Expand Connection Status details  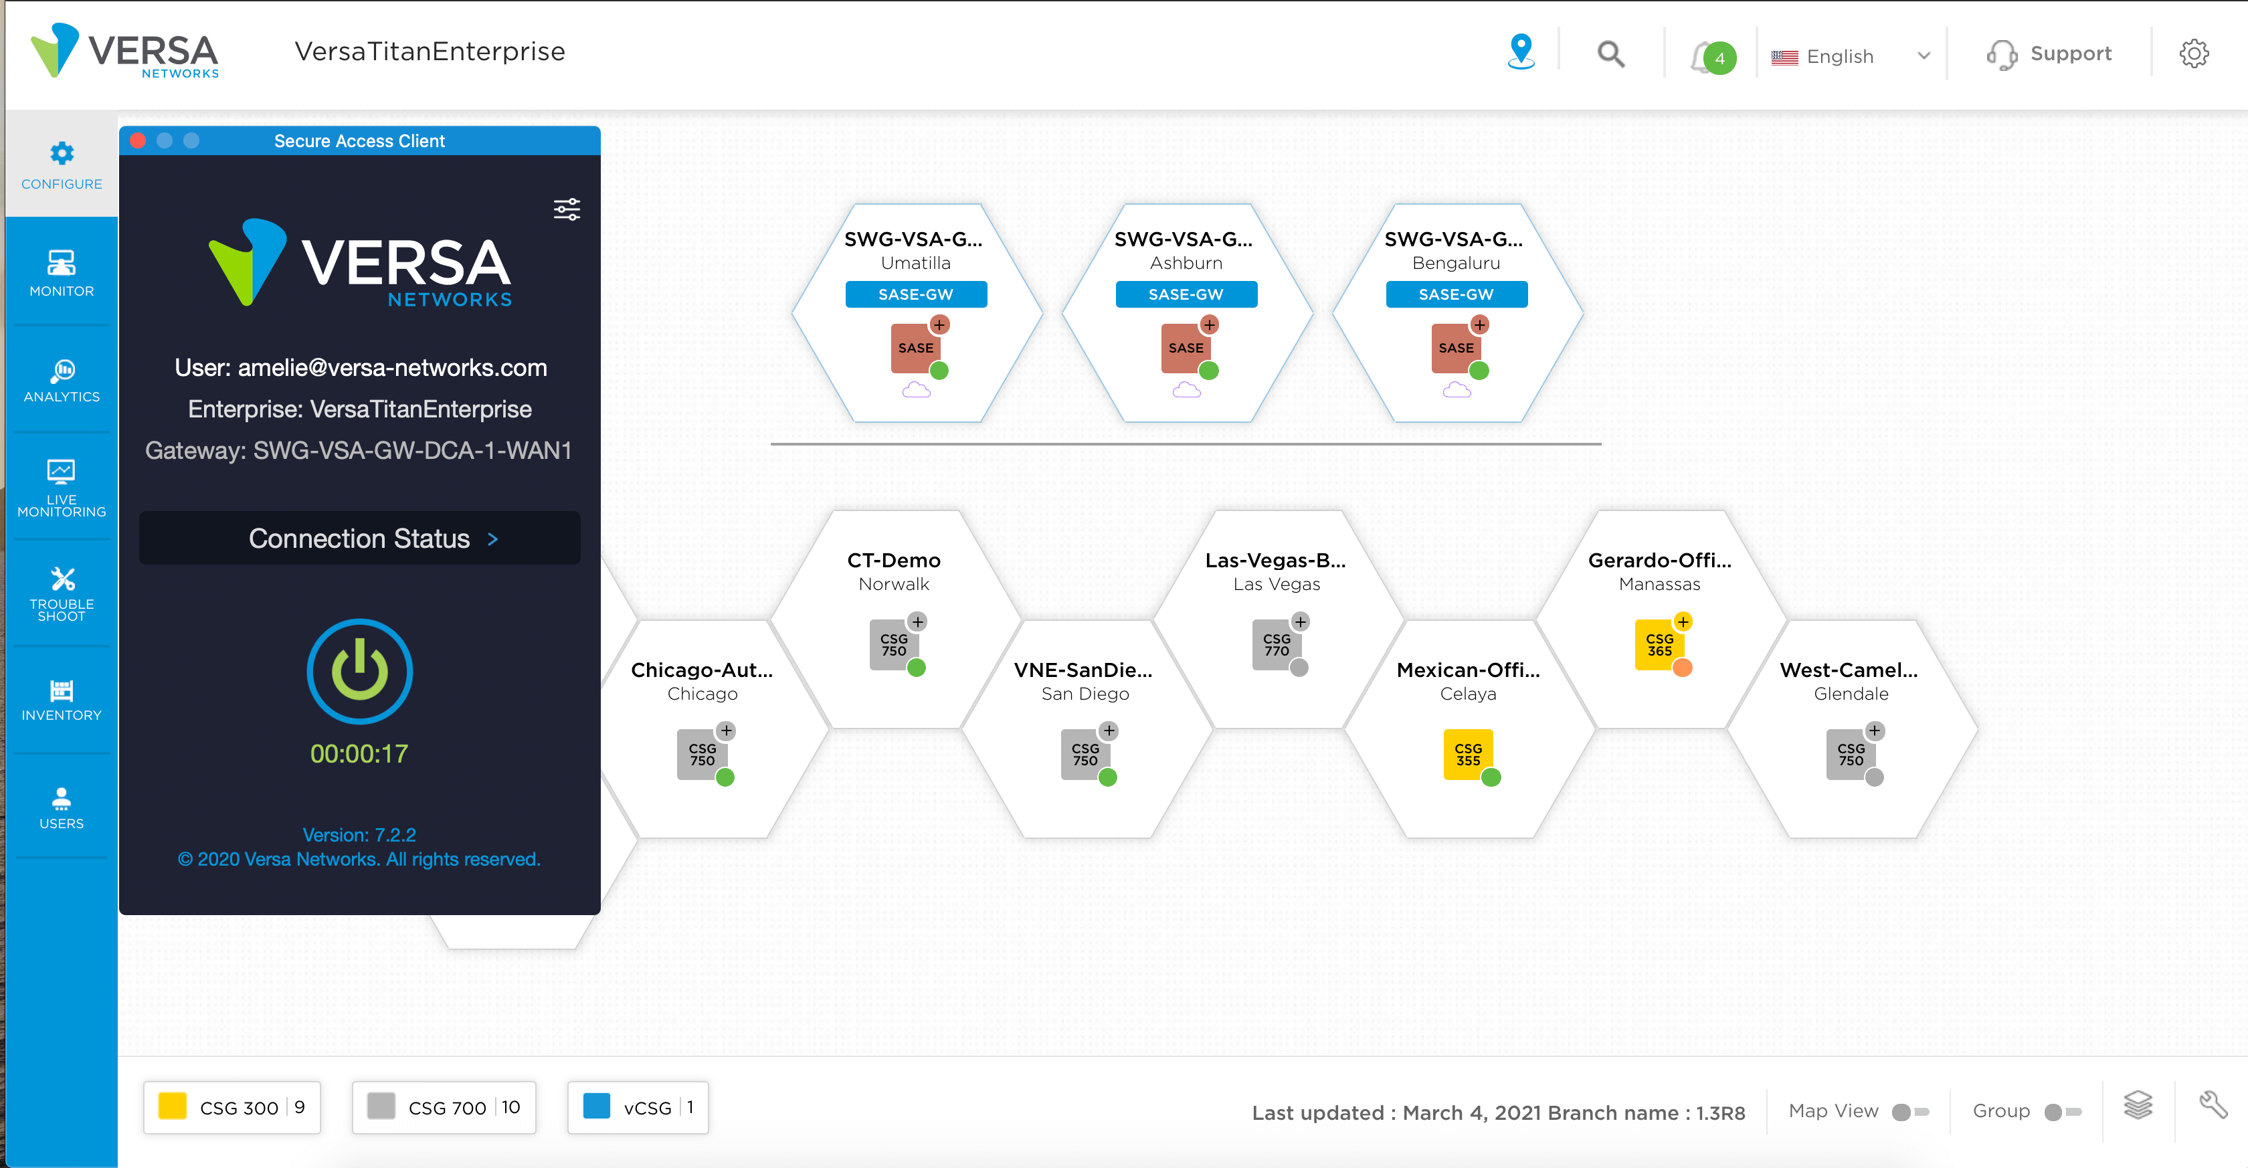359,539
